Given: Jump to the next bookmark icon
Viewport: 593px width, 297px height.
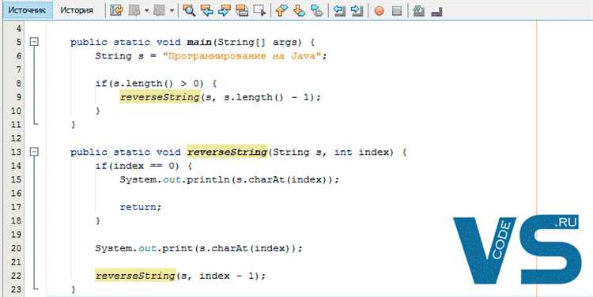Looking at the screenshot, I should [x=299, y=10].
